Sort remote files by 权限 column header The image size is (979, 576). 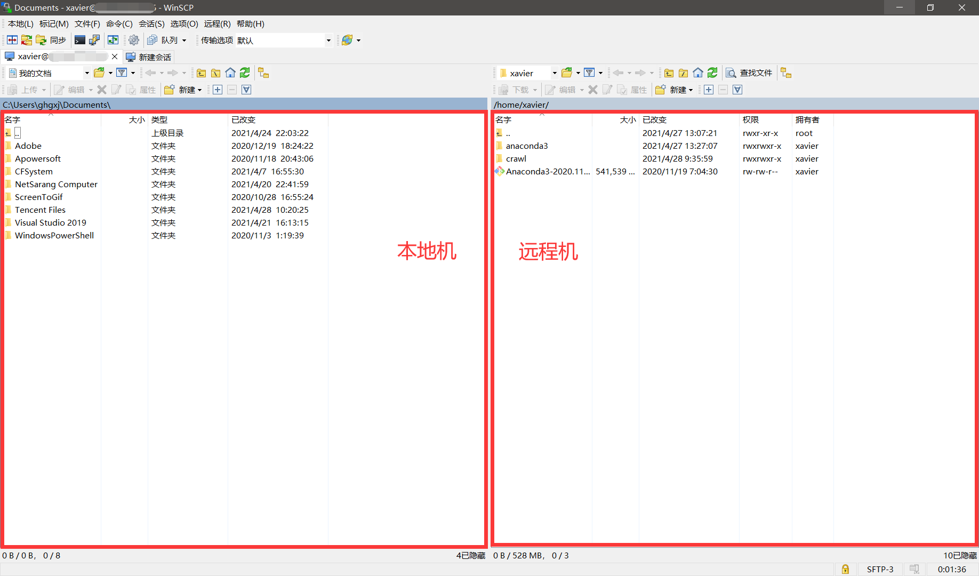pos(765,120)
